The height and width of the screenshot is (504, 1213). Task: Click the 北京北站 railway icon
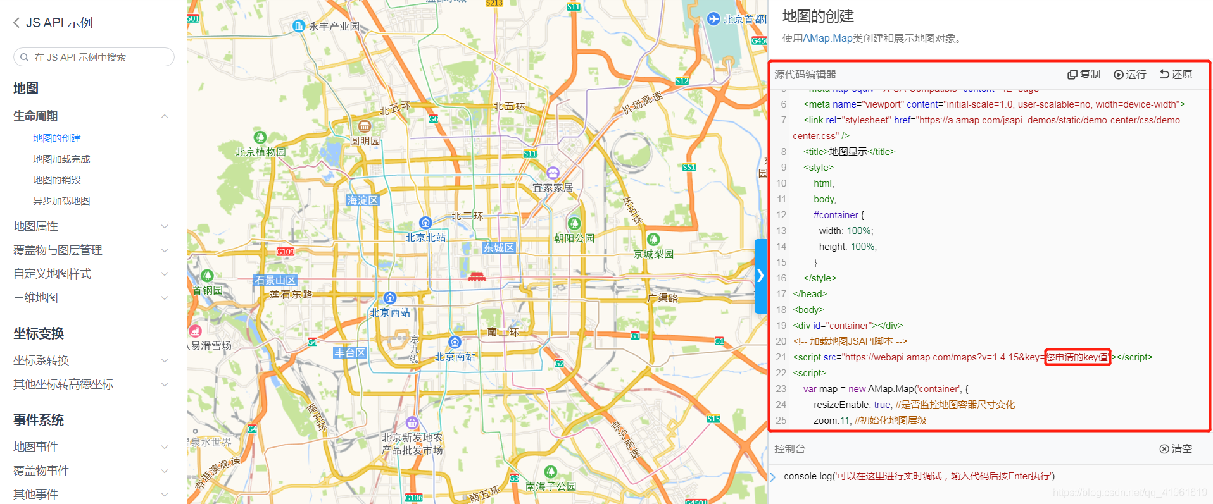425,223
